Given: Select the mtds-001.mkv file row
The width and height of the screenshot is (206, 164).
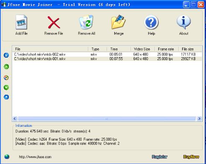Looking at the screenshot, I should coord(107,59).
